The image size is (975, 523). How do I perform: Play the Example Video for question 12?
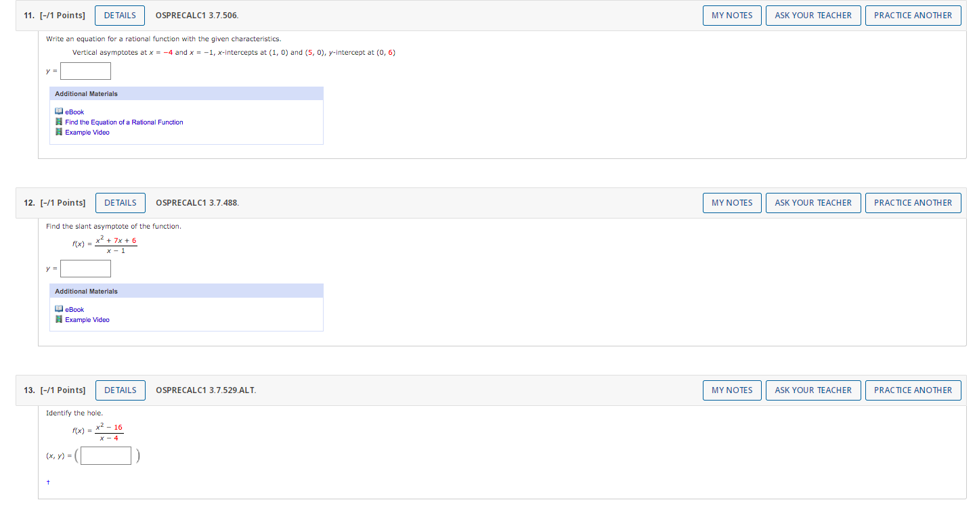[x=87, y=319]
